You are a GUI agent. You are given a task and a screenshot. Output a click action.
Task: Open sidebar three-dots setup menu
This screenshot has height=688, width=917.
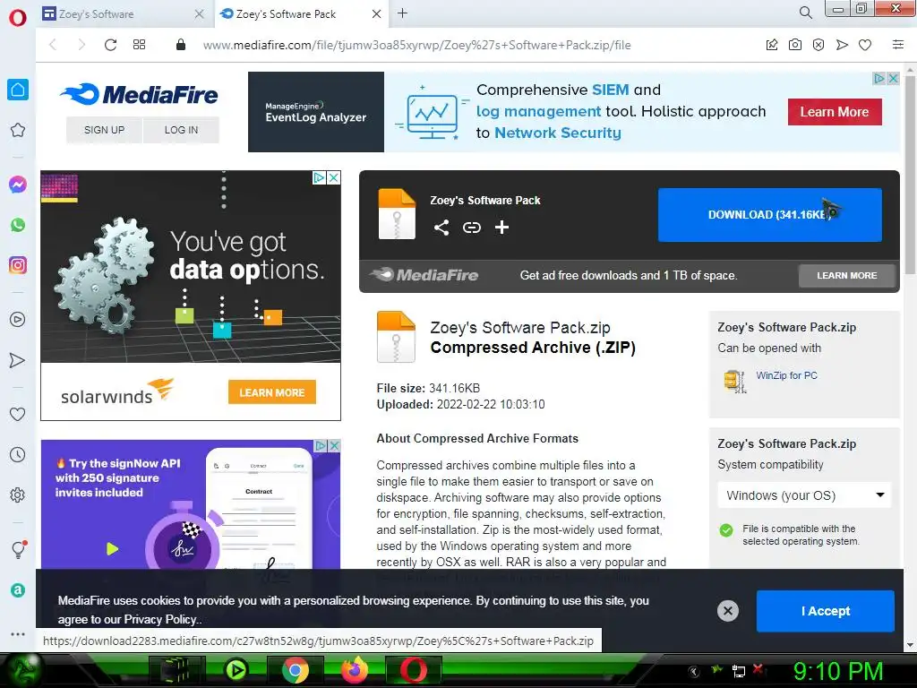point(18,633)
